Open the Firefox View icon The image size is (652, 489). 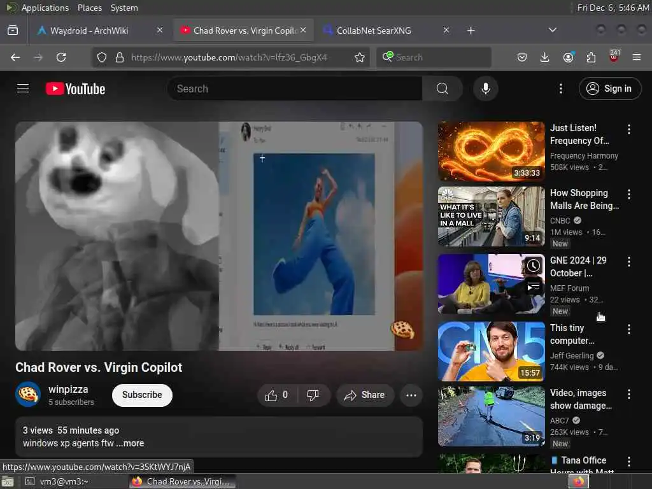coord(13,31)
